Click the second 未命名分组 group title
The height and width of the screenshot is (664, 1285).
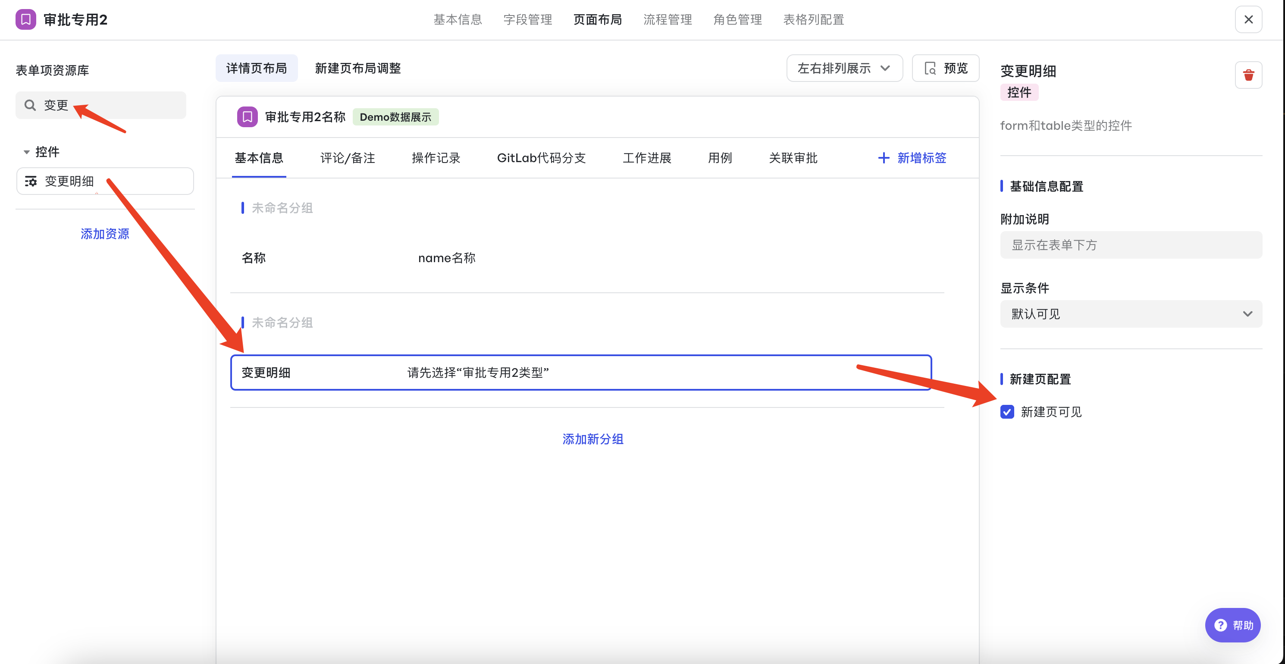tap(282, 323)
